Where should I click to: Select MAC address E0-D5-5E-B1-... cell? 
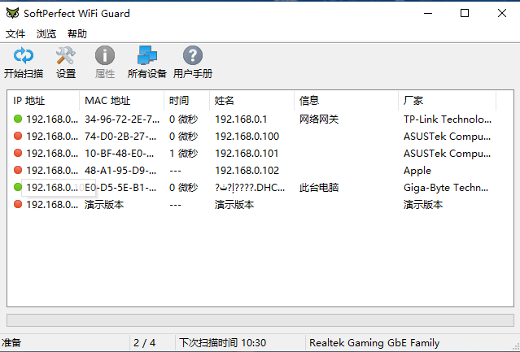tap(120, 188)
